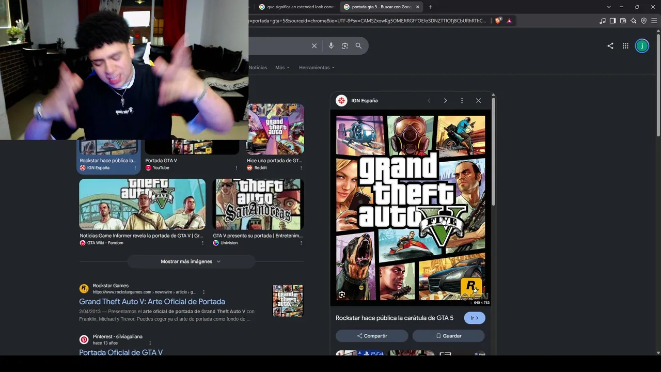
Task: Open options for the Pinterest search result
Action: click(150, 343)
